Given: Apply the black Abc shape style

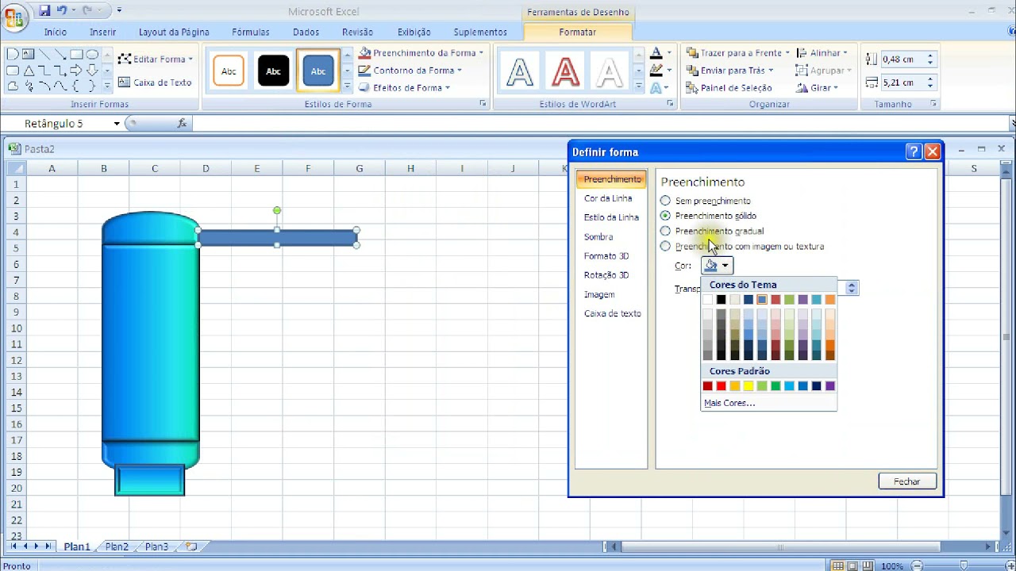Looking at the screenshot, I should [x=273, y=71].
